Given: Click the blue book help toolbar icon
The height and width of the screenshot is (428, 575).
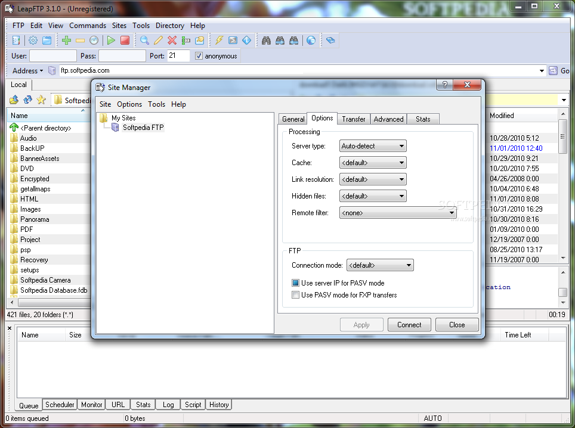Looking at the screenshot, I should pyautogui.click(x=330, y=41).
